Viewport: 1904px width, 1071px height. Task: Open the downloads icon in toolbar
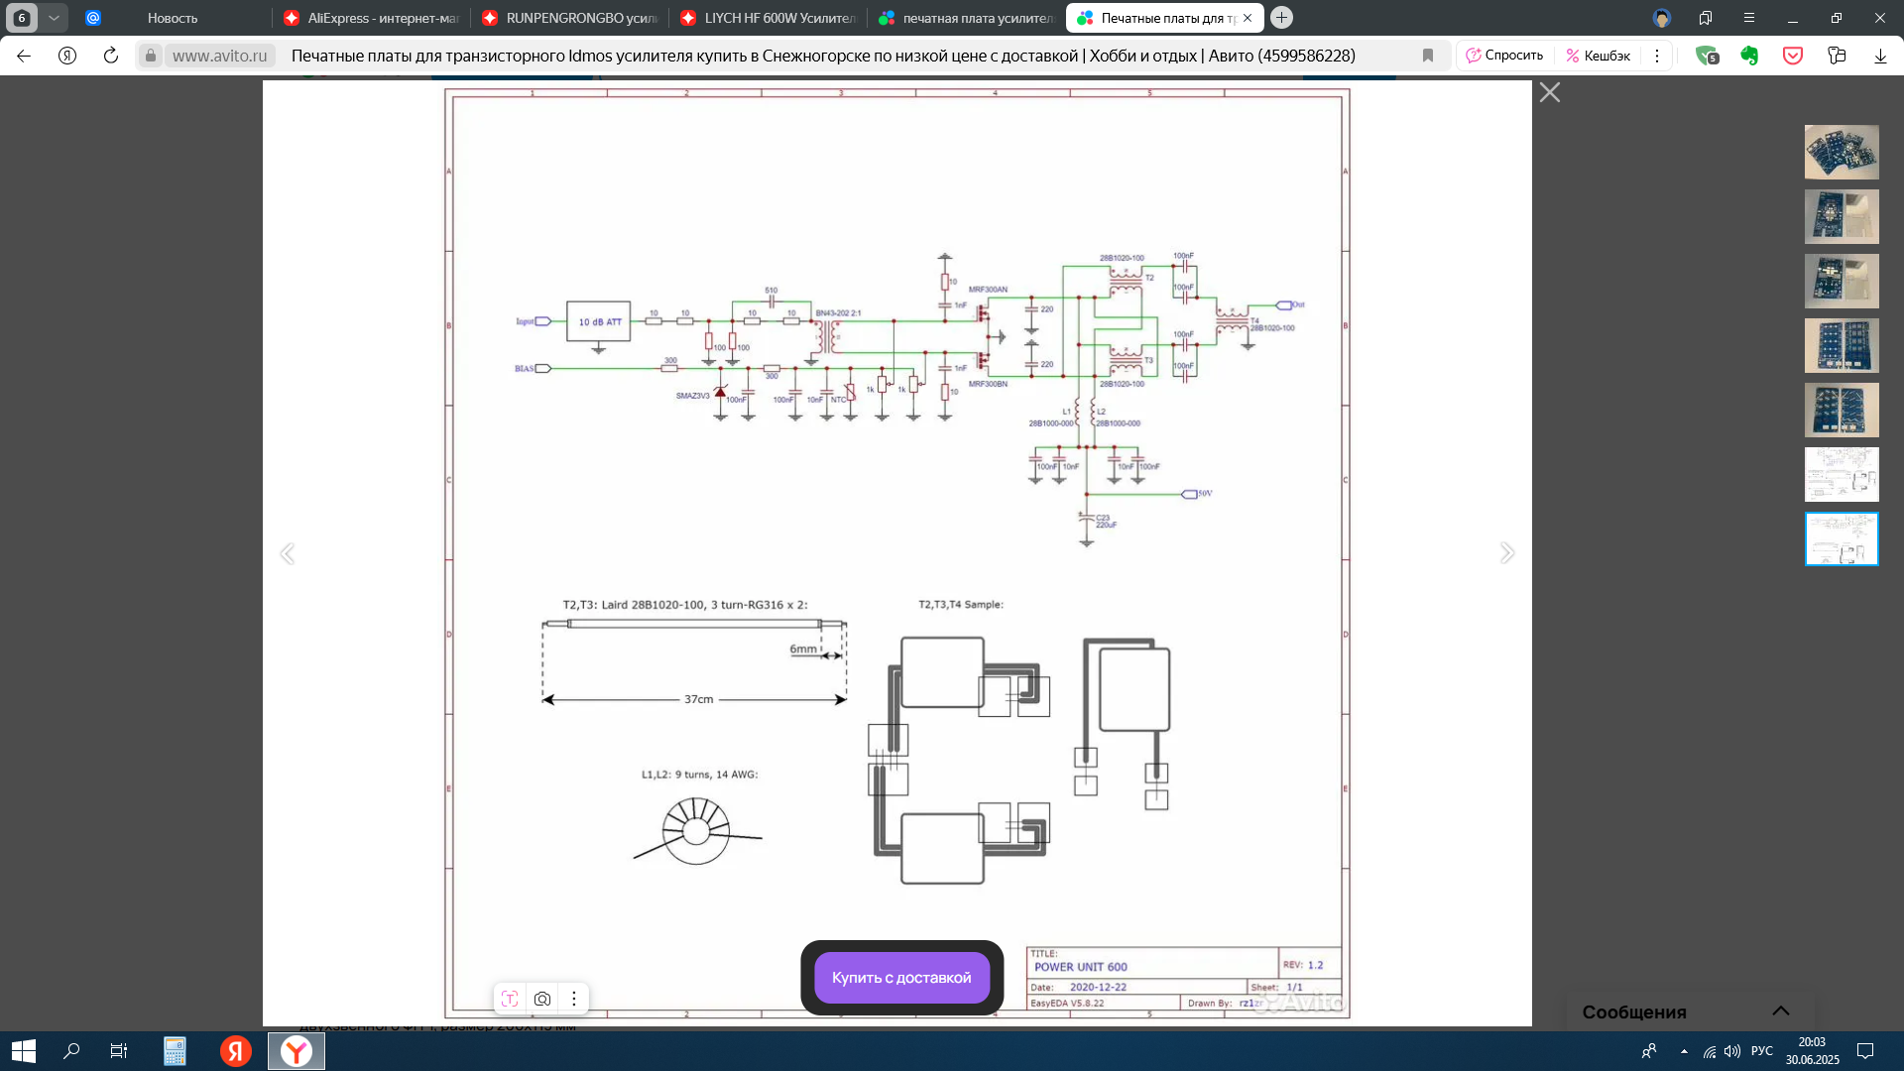(x=1880, y=56)
